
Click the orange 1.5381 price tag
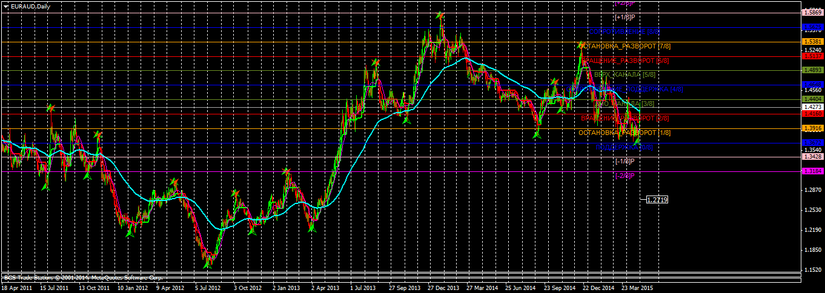[x=812, y=42]
